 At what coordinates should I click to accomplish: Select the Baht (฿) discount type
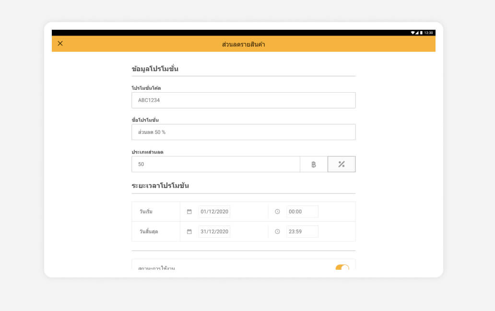point(314,164)
